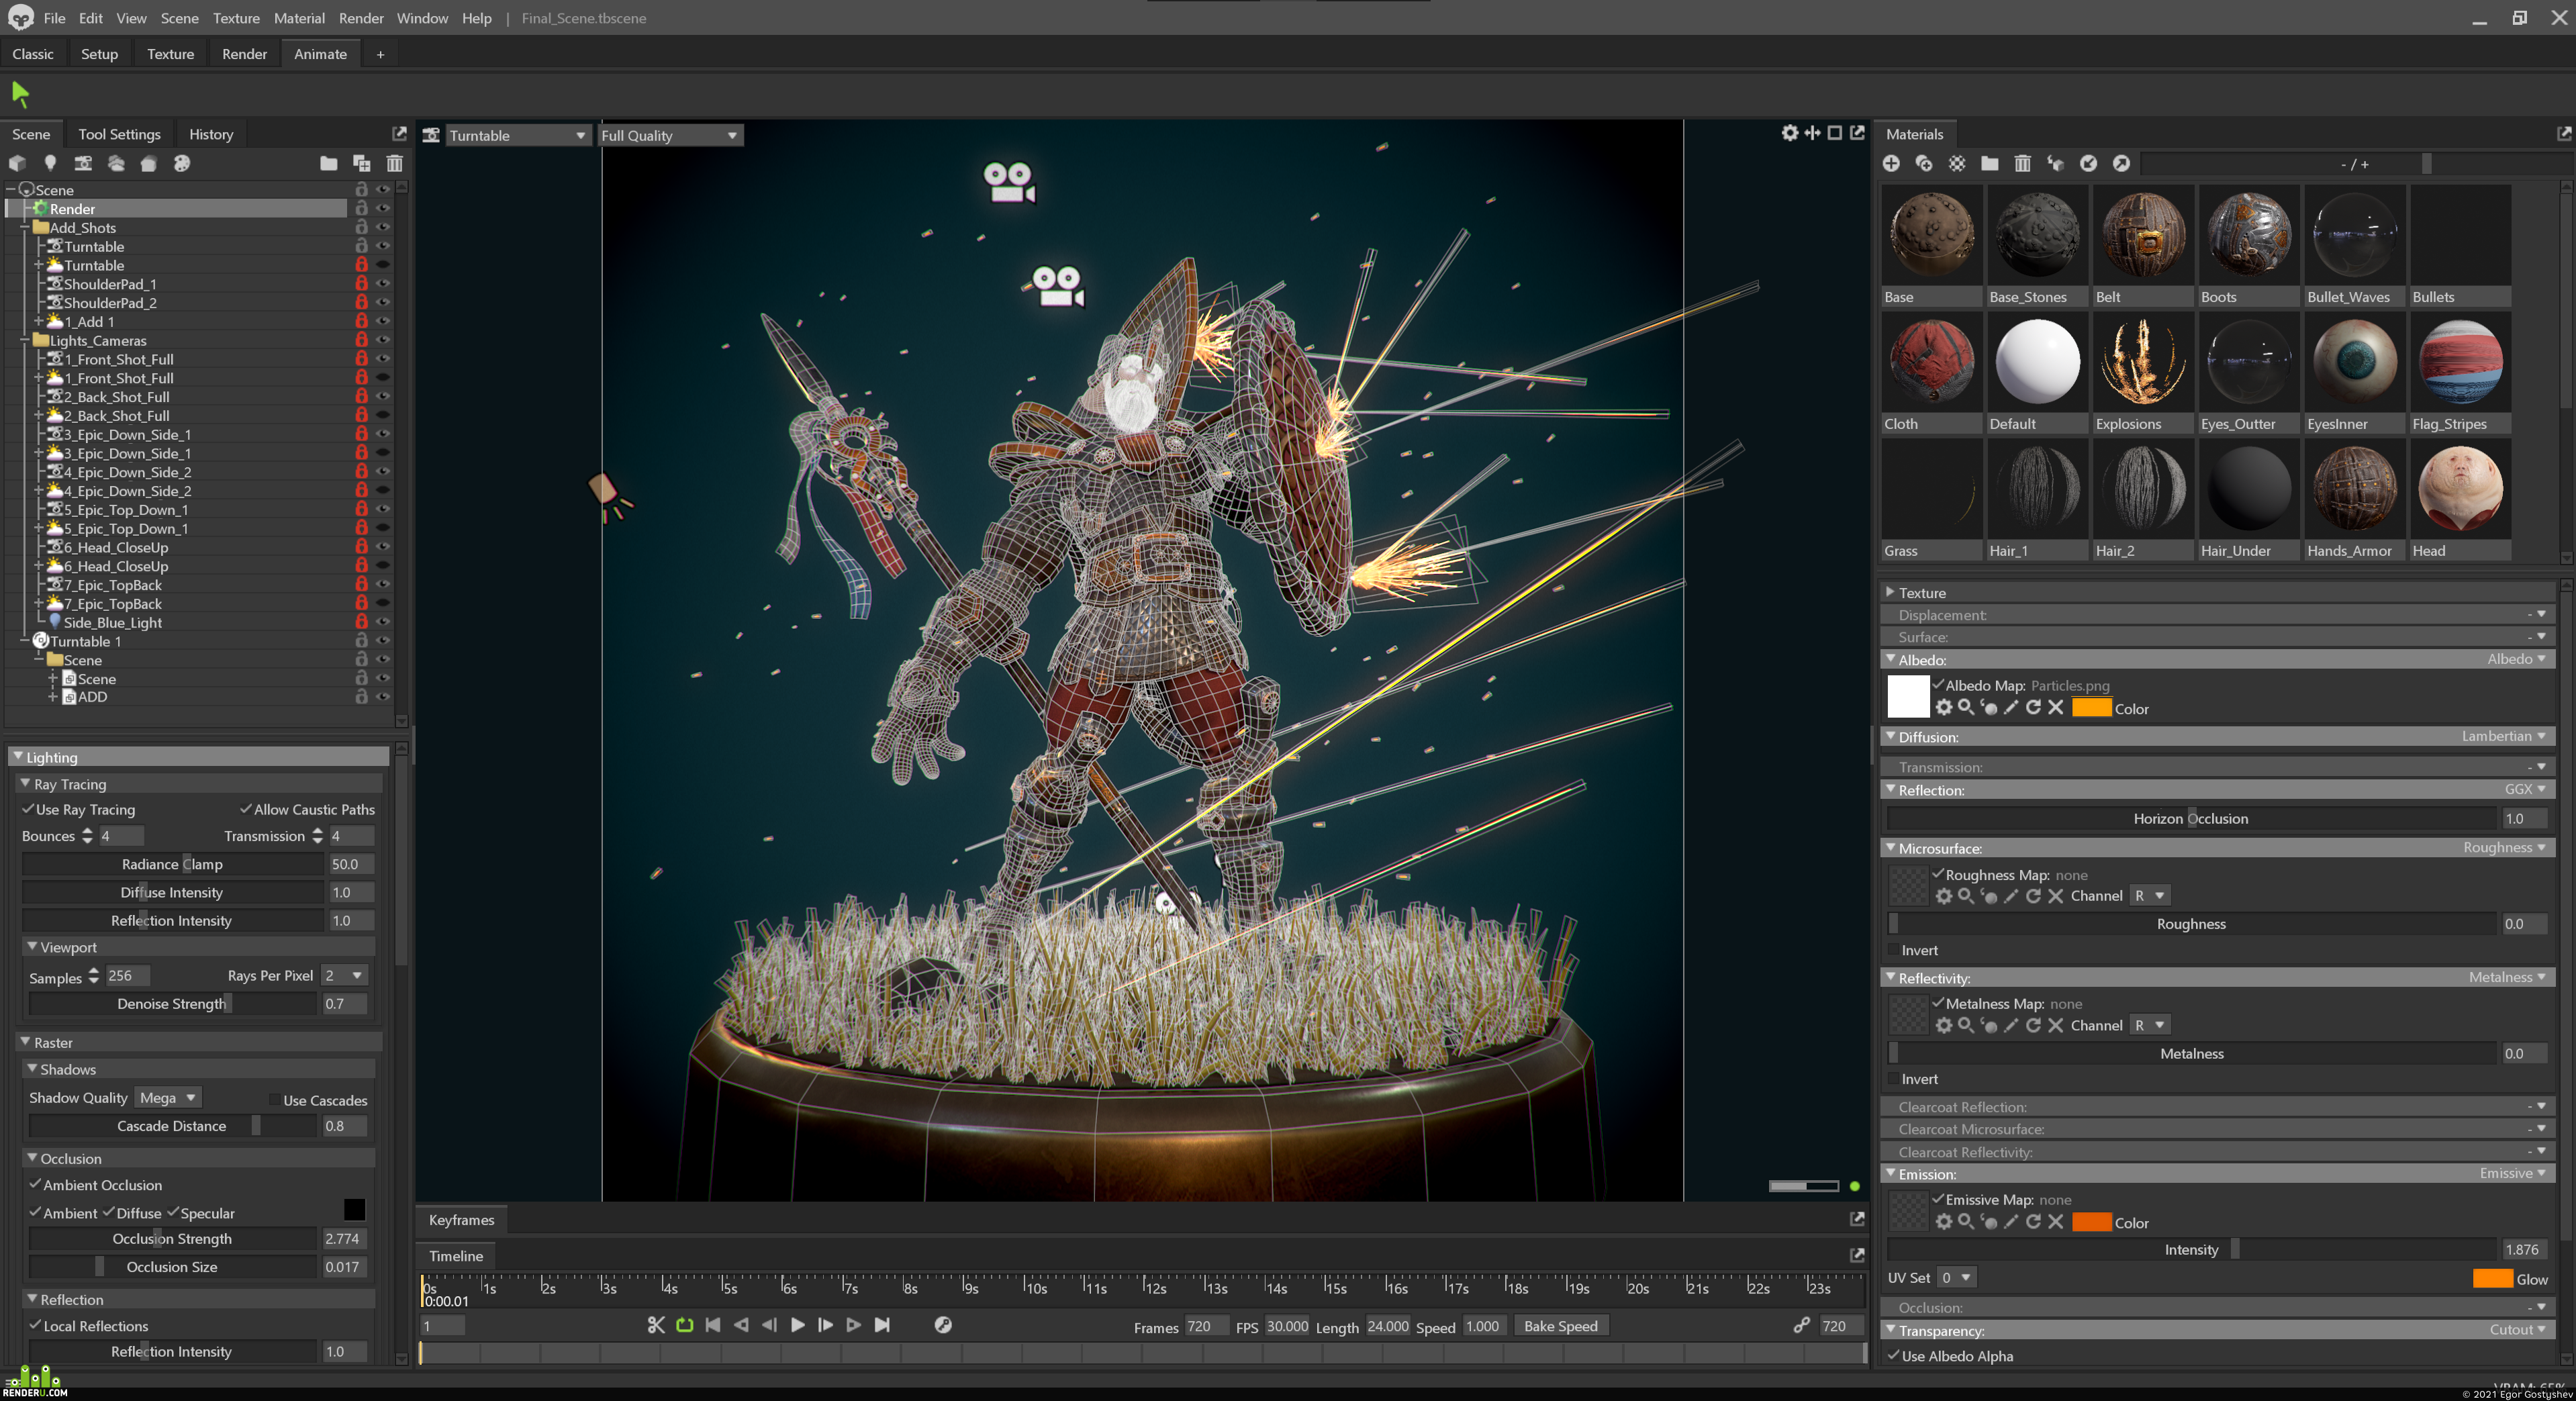
Task: Click the Scene panel trash icon
Action: click(x=395, y=163)
